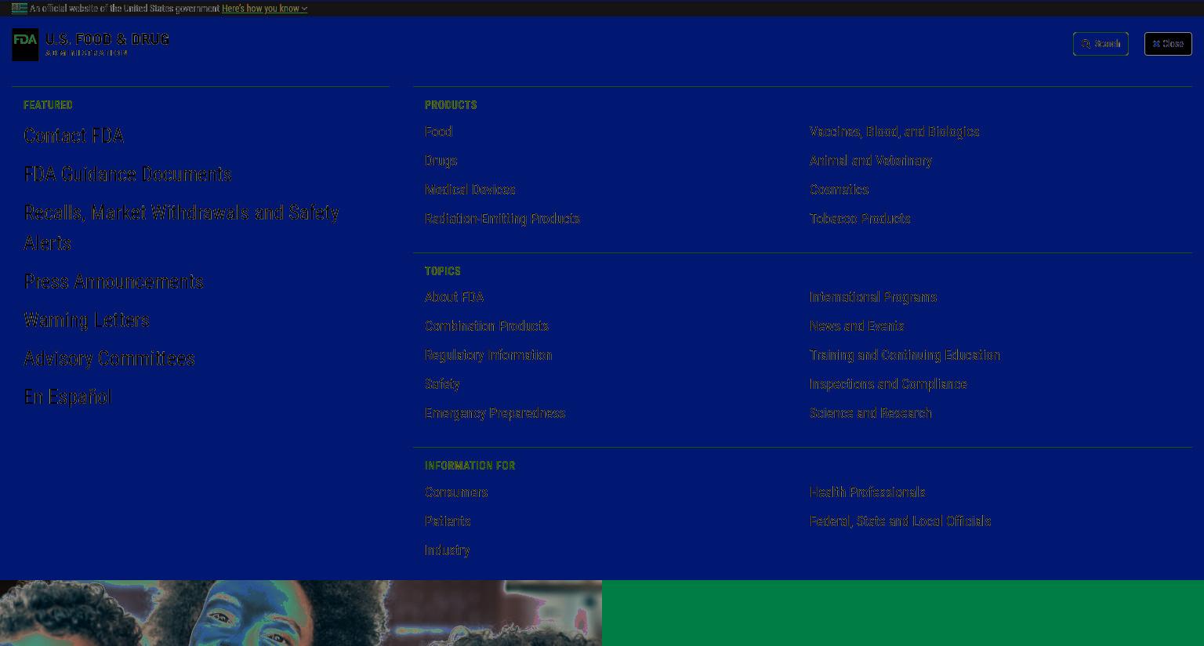Screen dimensions: 1204x646
Task: Select Consumers under Information For
Action: point(456,492)
